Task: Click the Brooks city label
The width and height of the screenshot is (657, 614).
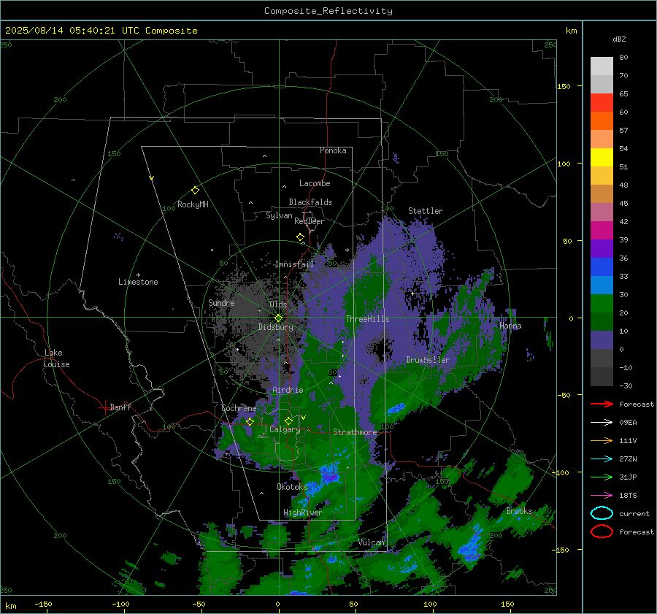Action: pyautogui.click(x=519, y=511)
